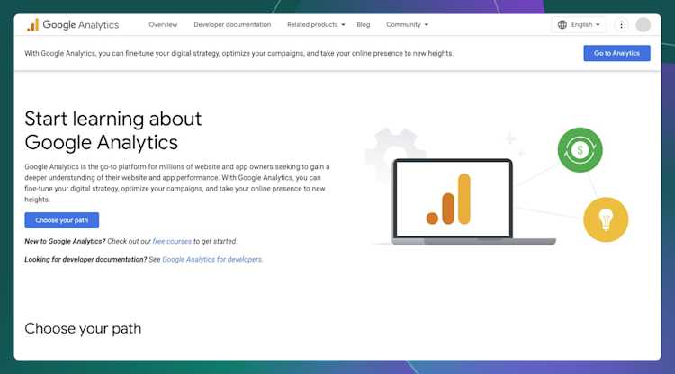The width and height of the screenshot is (675, 374).
Task: Click the laptop Analytics illustration
Action: pyautogui.click(x=473, y=202)
